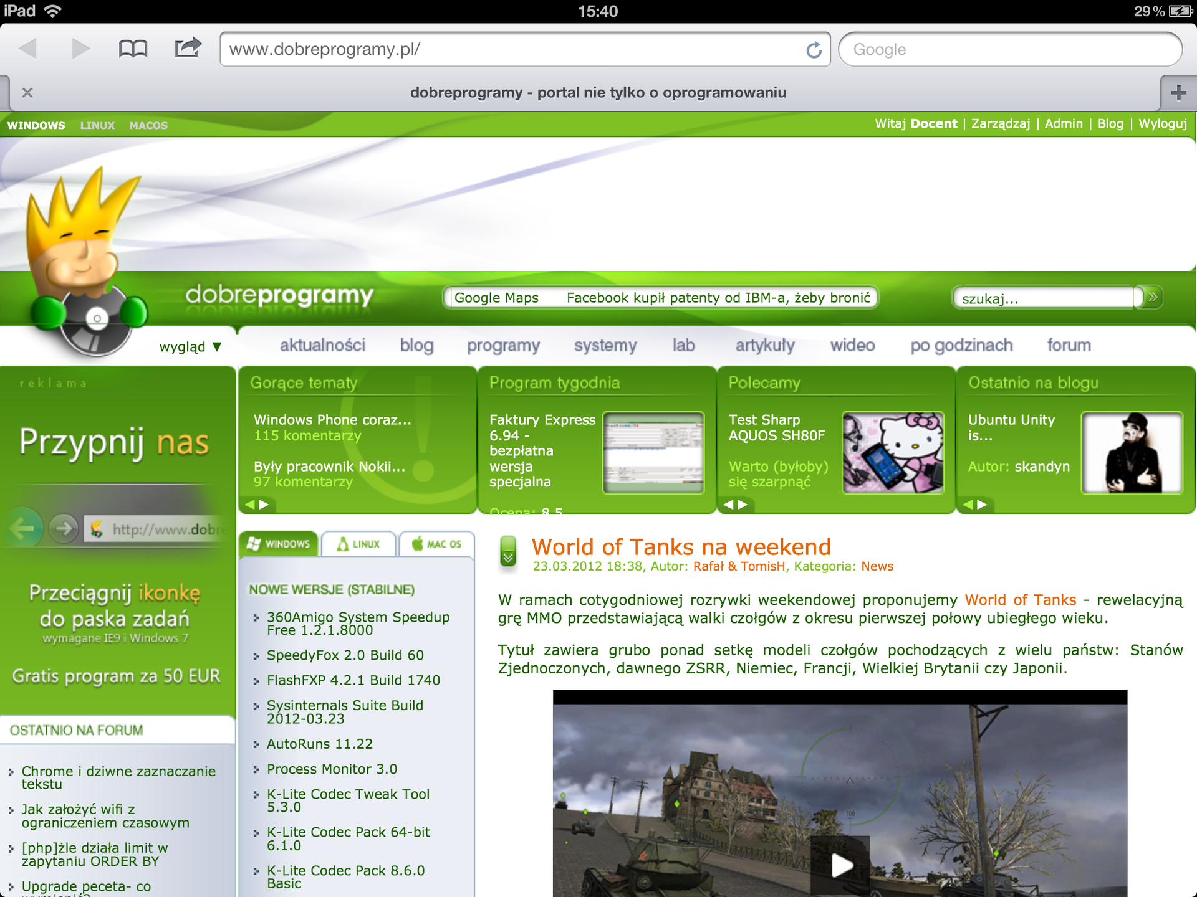Select the LINUX platform in top bar
The image size is (1197, 897).
(x=97, y=125)
